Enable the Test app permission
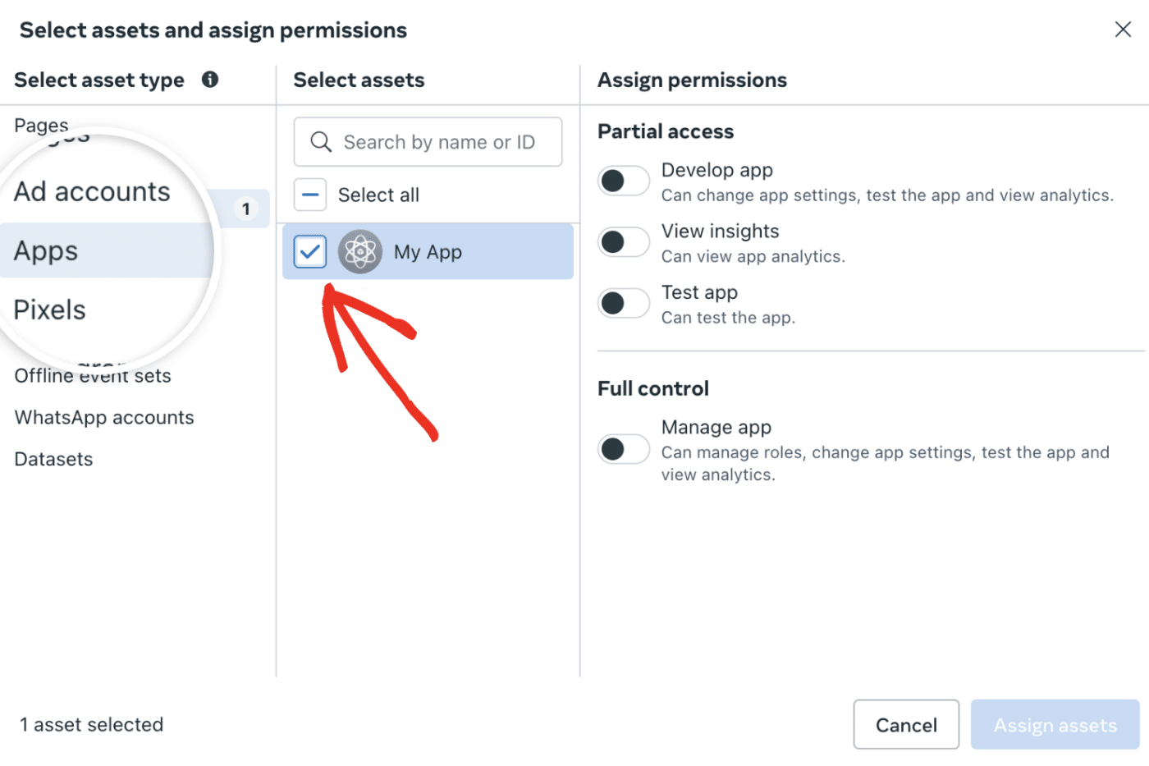This screenshot has width=1149, height=766. point(624,303)
